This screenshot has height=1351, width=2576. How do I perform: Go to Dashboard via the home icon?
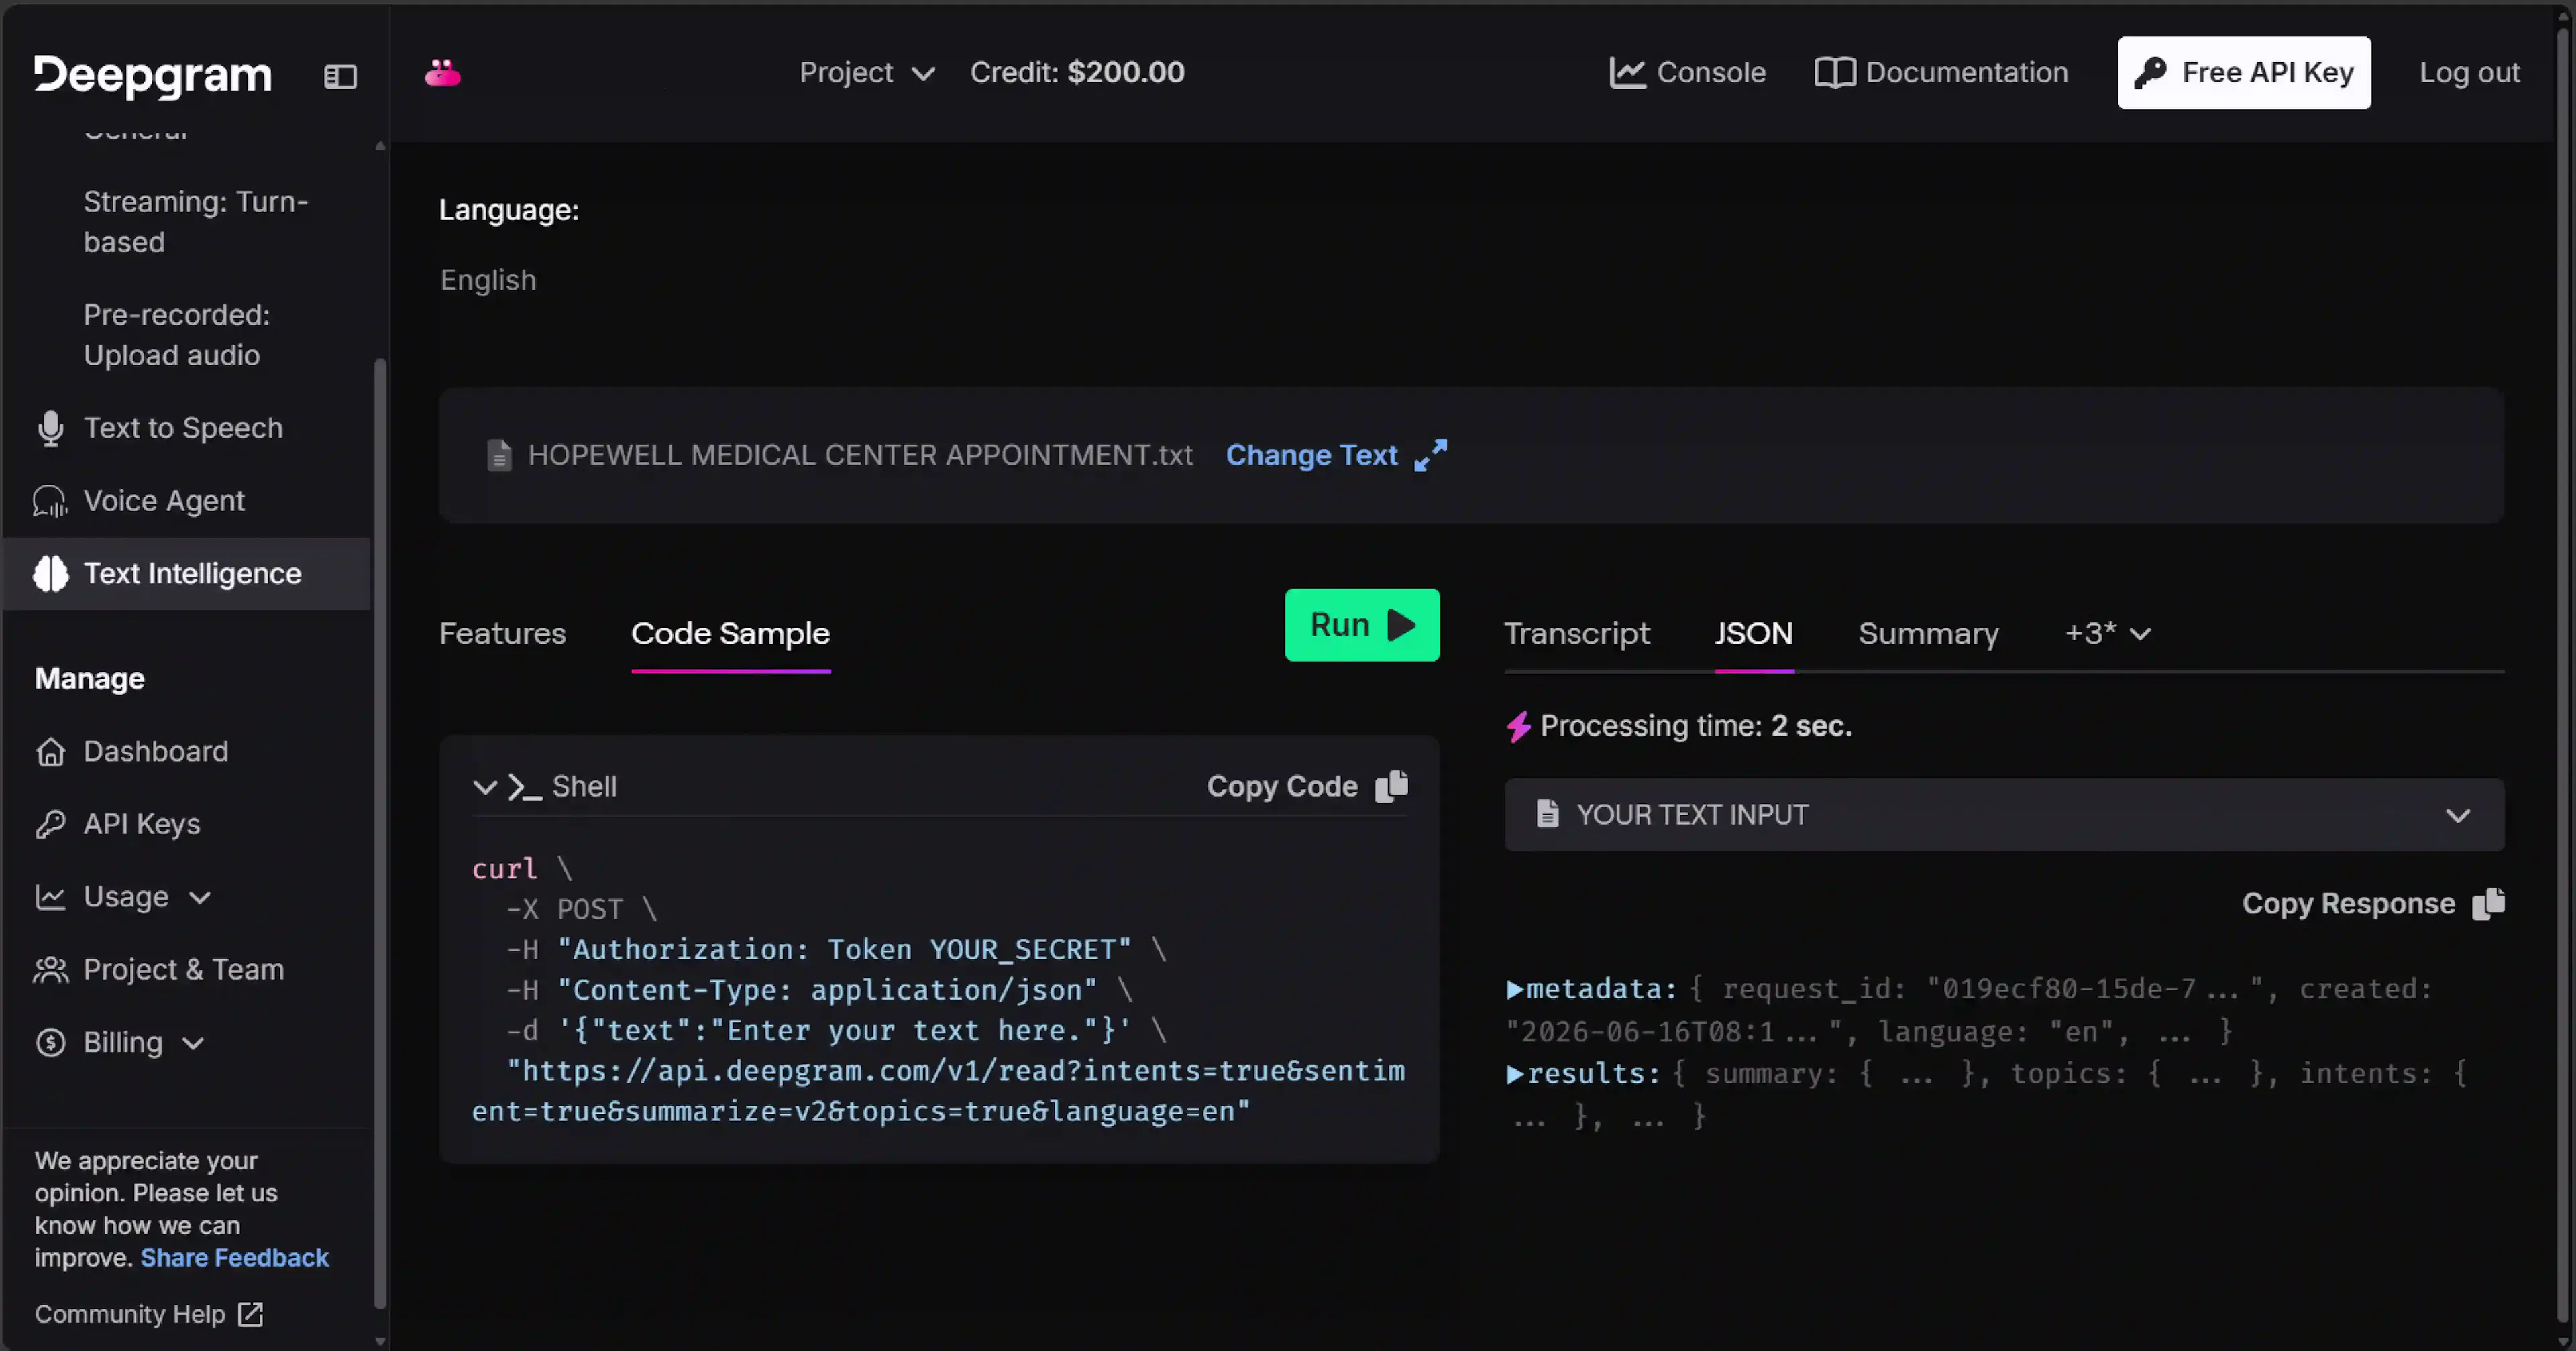pos(50,752)
